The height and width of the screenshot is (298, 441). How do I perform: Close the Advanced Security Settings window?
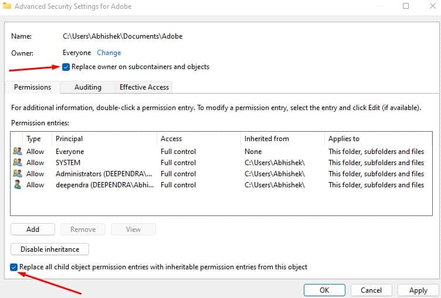click(433, 6)
